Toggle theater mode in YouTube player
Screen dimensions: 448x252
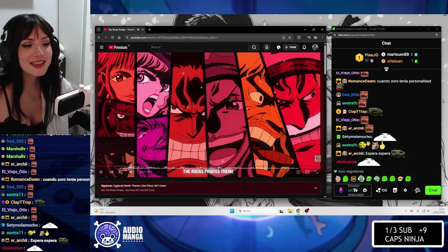point(307,172)
